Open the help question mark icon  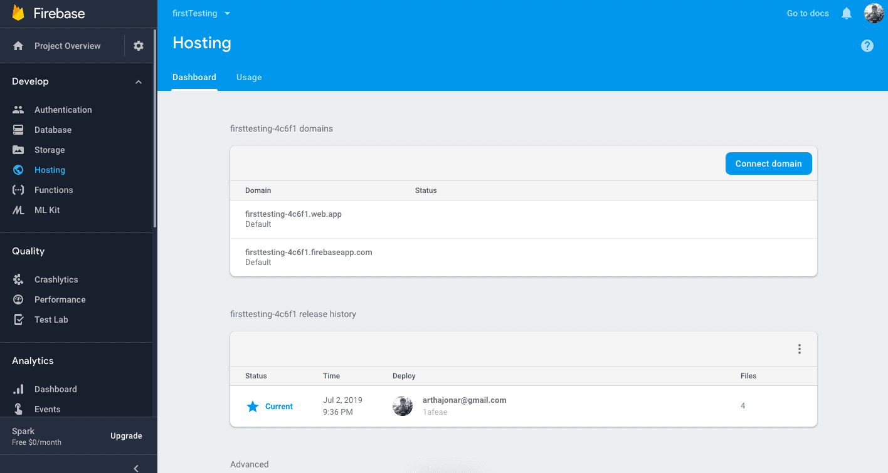(867, 46)
